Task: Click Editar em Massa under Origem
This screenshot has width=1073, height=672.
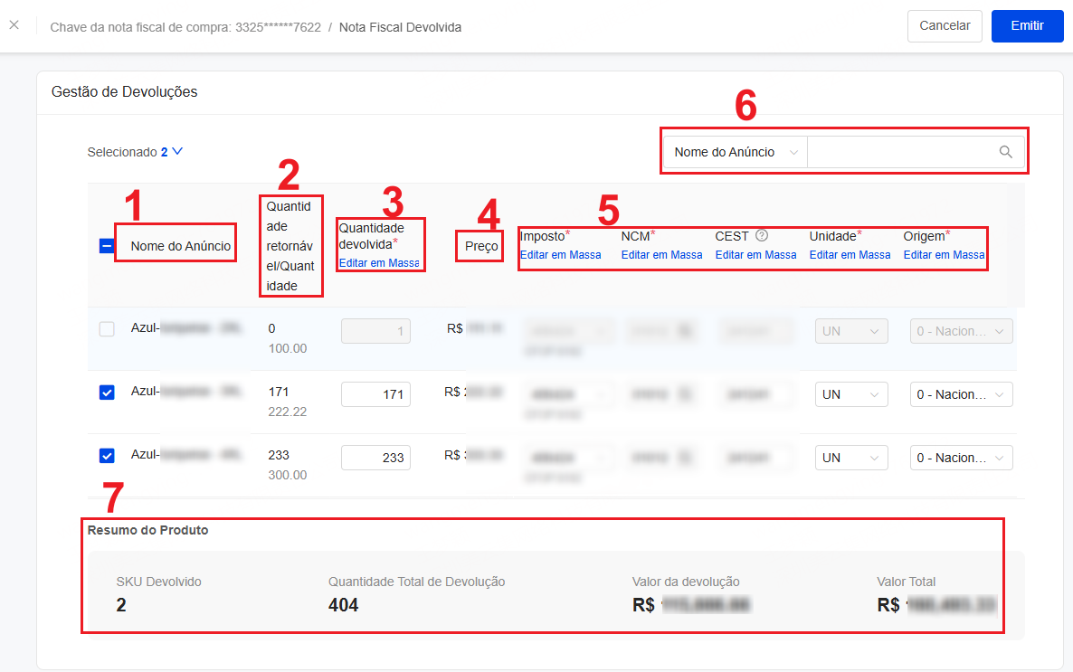Action: [944, 254]
